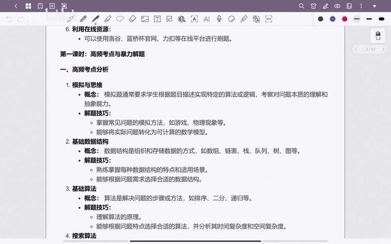Redo the last action

pyautogui.click(x=20, y=19)
